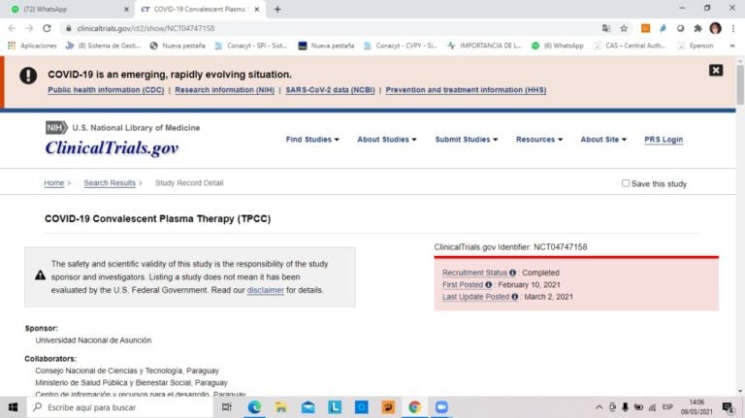Open Chrome extensions puzzle icon
Image resolution: width=745 pixels, height=418 pixels.
697,28
